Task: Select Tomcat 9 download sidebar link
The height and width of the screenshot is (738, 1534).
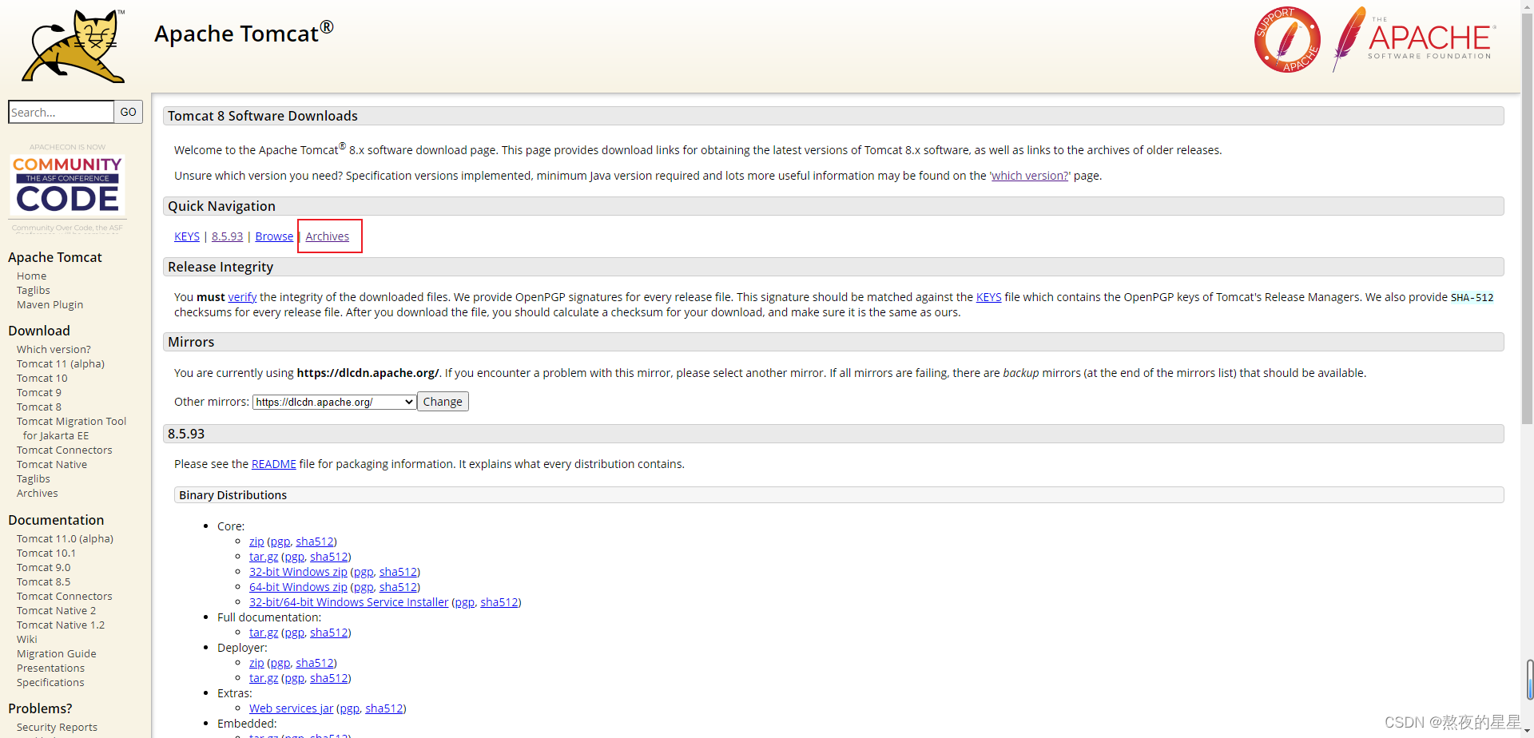Action: click(39, 393)
